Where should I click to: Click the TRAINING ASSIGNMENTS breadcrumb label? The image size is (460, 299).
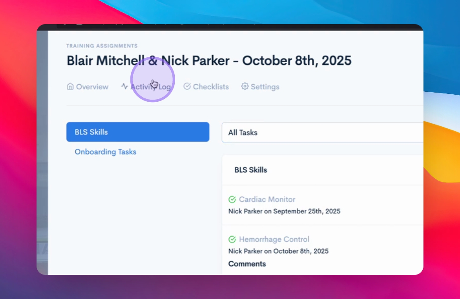(x=102, y=46)
